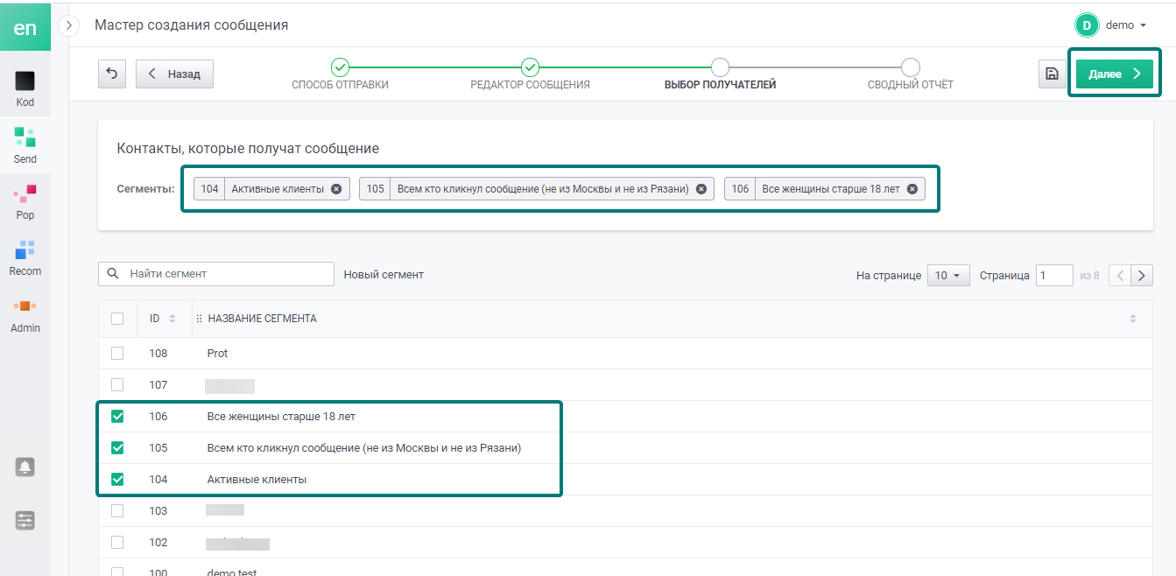Save the message with the floppy disk icon

1053,74
